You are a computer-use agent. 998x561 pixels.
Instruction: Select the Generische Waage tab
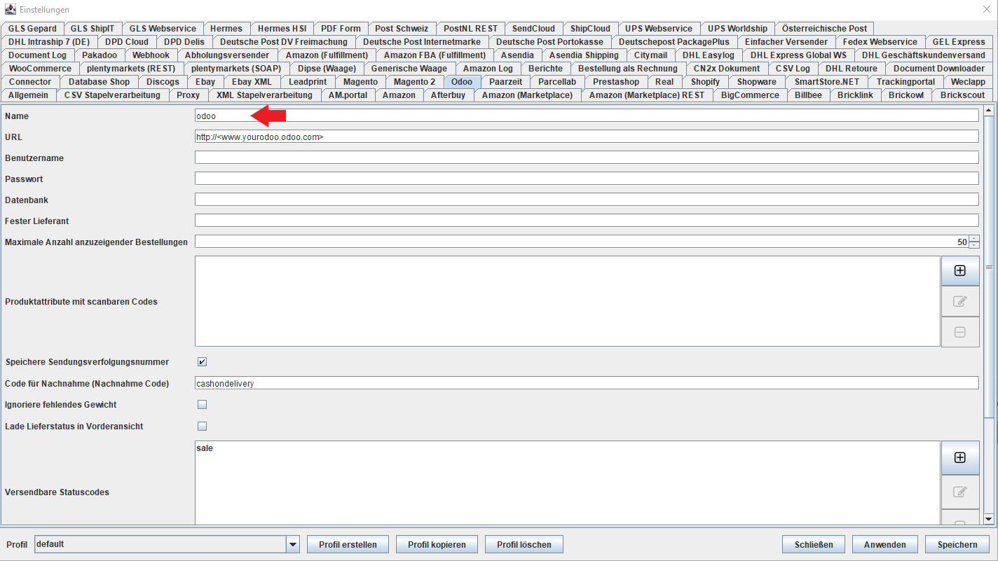tap(409, 69)
